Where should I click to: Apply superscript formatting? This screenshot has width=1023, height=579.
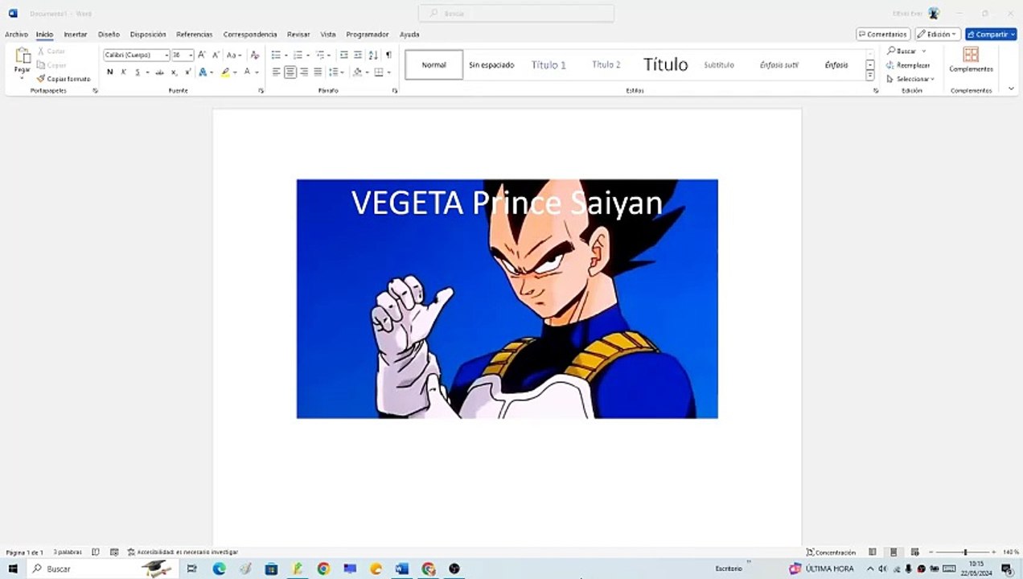[187, 72]
